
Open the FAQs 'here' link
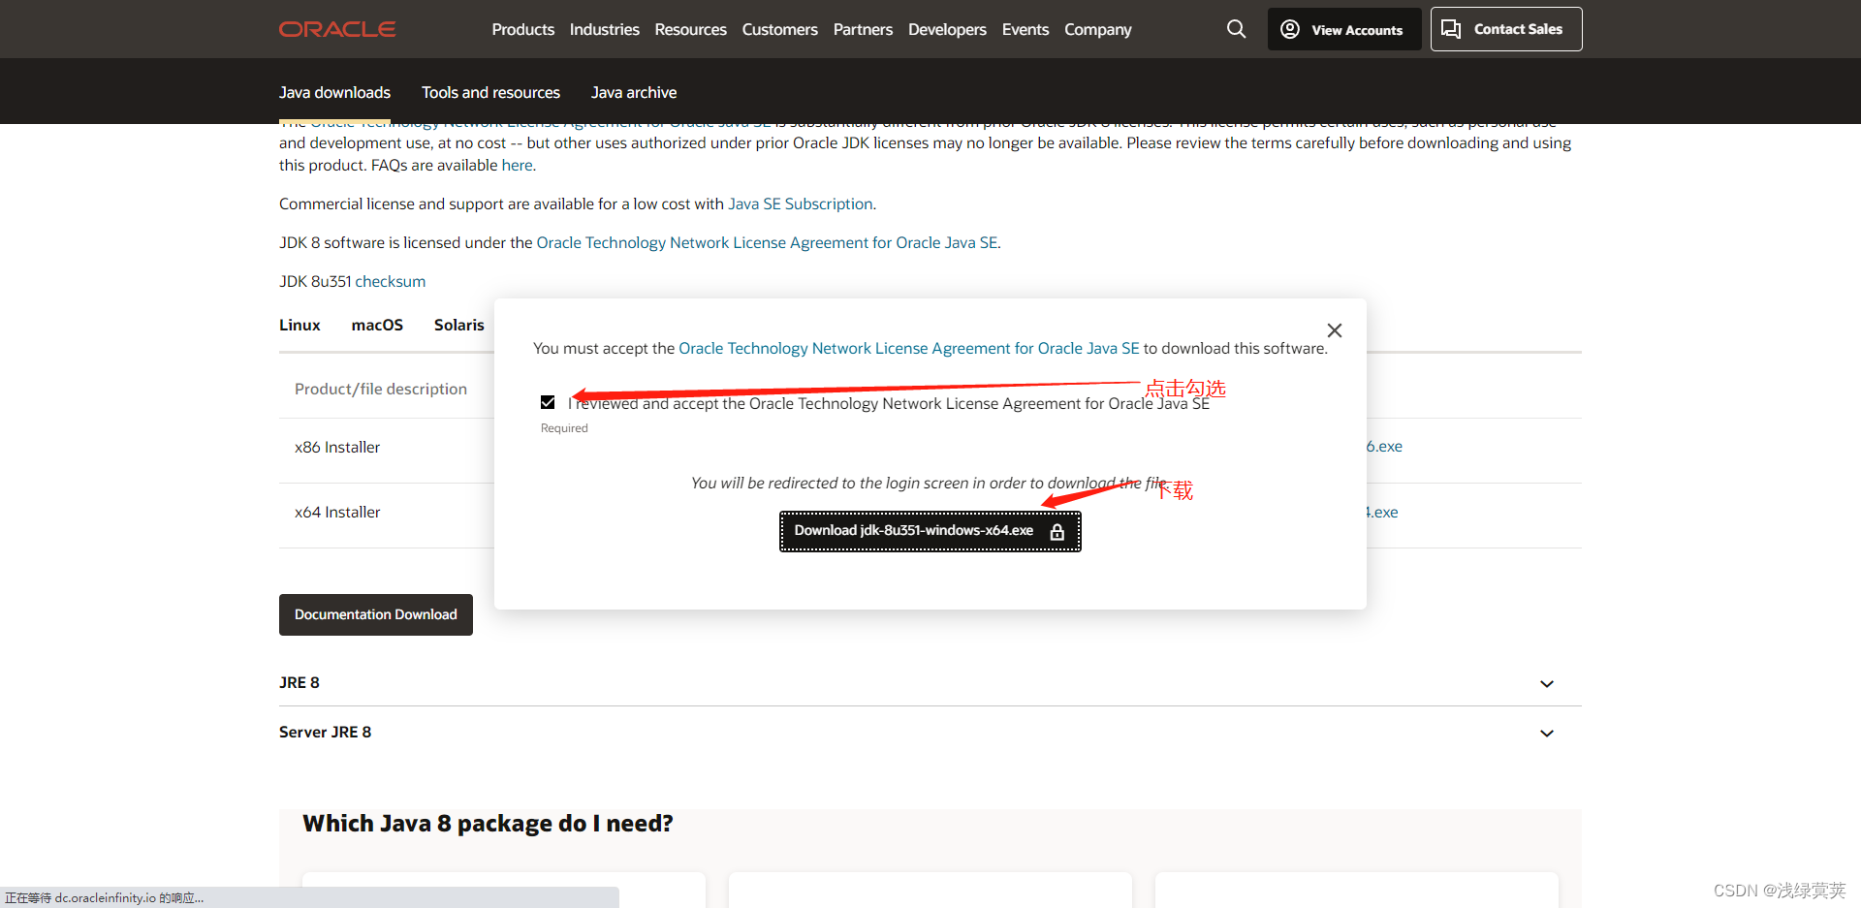click(517, 165)
